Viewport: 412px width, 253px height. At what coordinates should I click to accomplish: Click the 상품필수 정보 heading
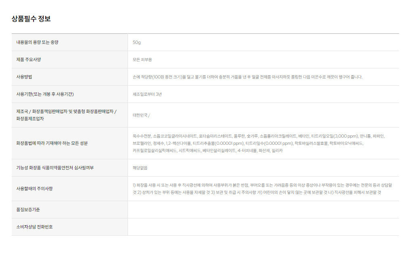pyautogui.click(x=31, y=19)
